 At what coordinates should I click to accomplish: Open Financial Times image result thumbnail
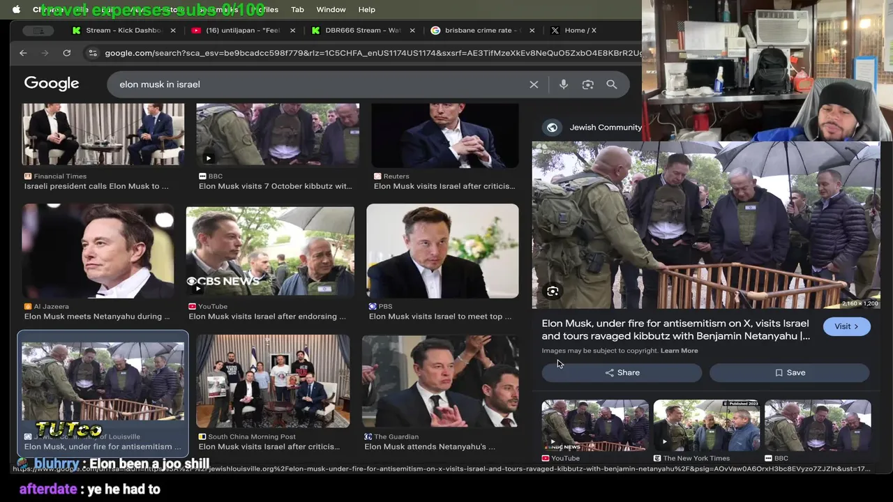pyautogui.click(x=103, y=135)
